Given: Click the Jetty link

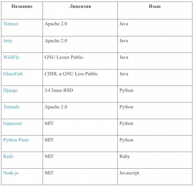Looking at the screenshot, I should pyautogui.click(x=8, y=41).
